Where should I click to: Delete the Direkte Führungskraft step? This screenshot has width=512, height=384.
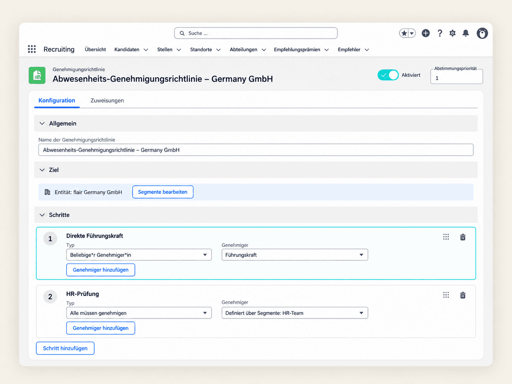(x=463, y=237)
